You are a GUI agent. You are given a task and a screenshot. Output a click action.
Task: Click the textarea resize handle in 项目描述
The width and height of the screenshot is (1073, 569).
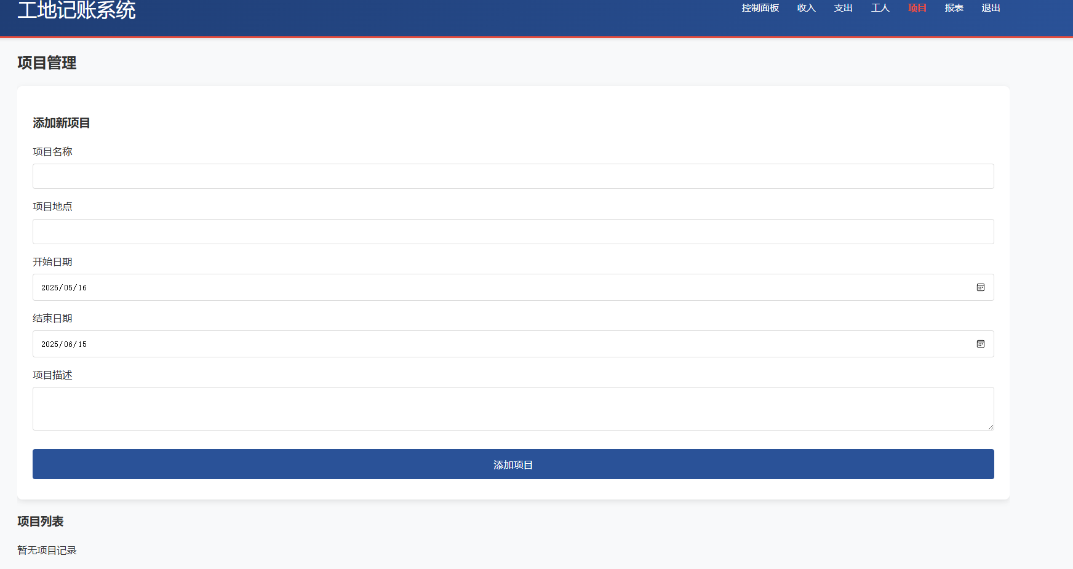pos(990,426)
